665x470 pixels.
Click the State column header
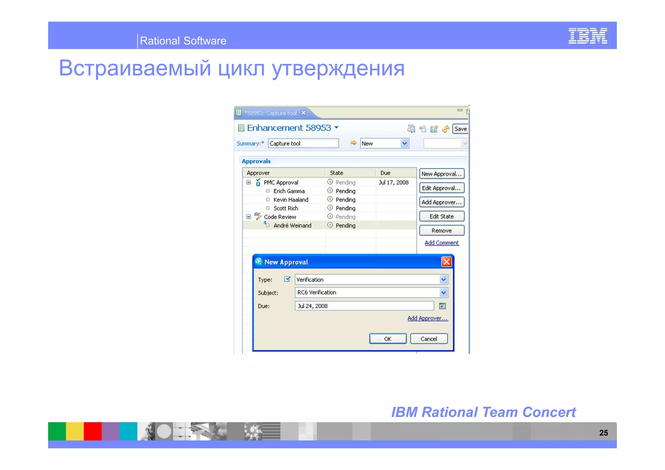click(x=351, y=173)
